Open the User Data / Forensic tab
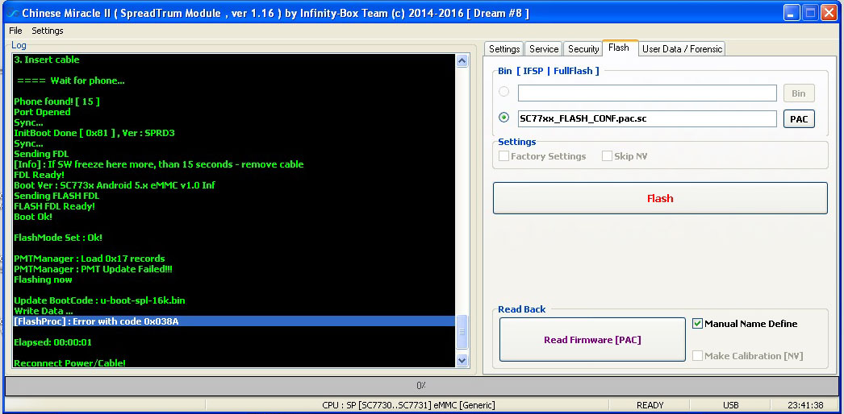 tap(682, 49)
